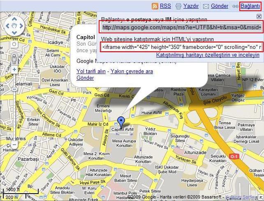Close the link sharing panel
Screen dimensions: 264x201
click(259, 16)
